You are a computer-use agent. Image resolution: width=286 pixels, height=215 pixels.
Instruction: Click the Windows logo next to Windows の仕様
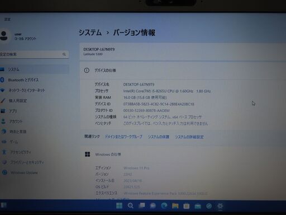tap(87, 155)
